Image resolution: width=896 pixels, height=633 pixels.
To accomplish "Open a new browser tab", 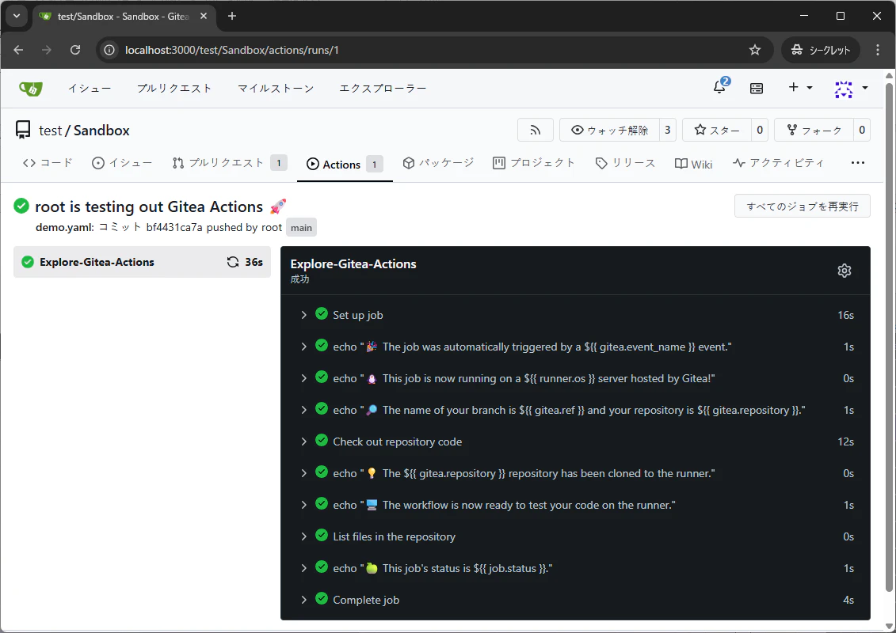I will (x=232, y=16).
